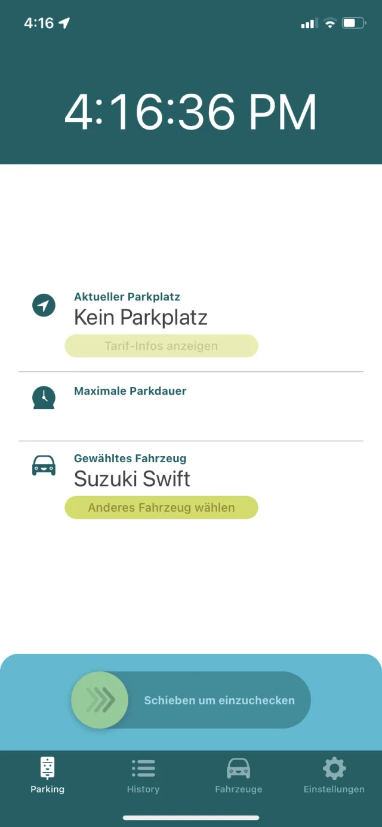
Task: Tap the cellular signal bars icon
Action: (309, 23)
